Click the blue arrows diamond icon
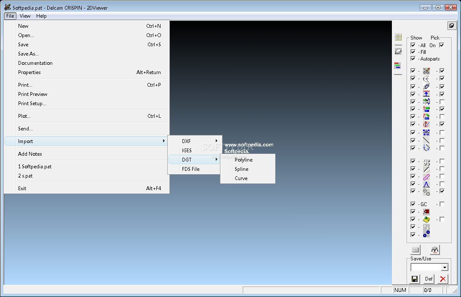Screen dimensions: 461x297 coord(426,148)
